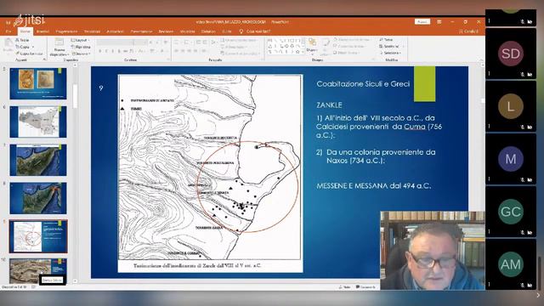Viewport: 544px width, 306px height.
Task: Switch to the Progettazione tab
Action: (x=66, y=31)
